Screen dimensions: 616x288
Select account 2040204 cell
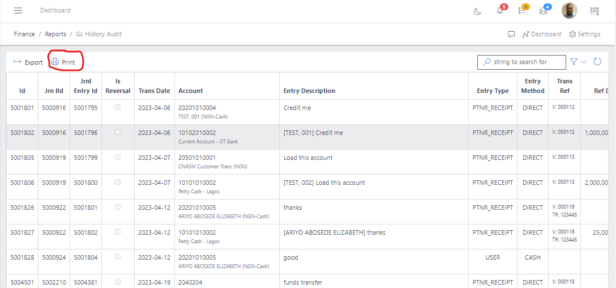click(x=227, y=282)
